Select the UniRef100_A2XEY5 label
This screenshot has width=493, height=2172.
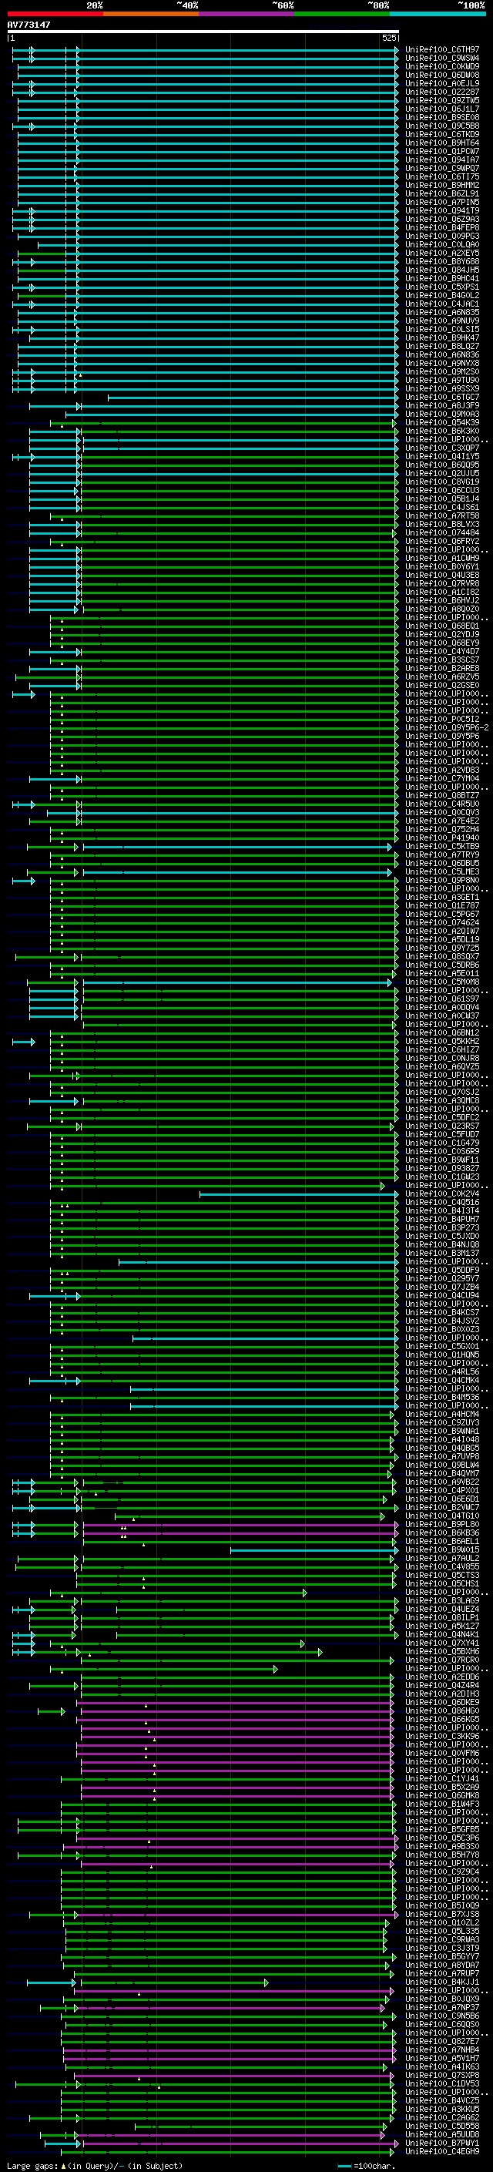tap(442, 253)
